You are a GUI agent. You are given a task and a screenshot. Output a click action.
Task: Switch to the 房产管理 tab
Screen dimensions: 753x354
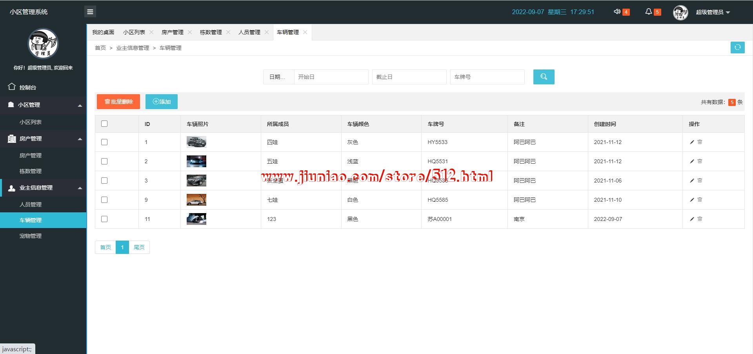(172, 32)
